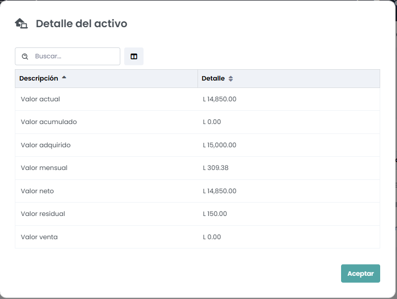Viewport: 397px width, 299px height.
Task: Click the magnifier icon in the search box
Action: (x=25, y=56)
